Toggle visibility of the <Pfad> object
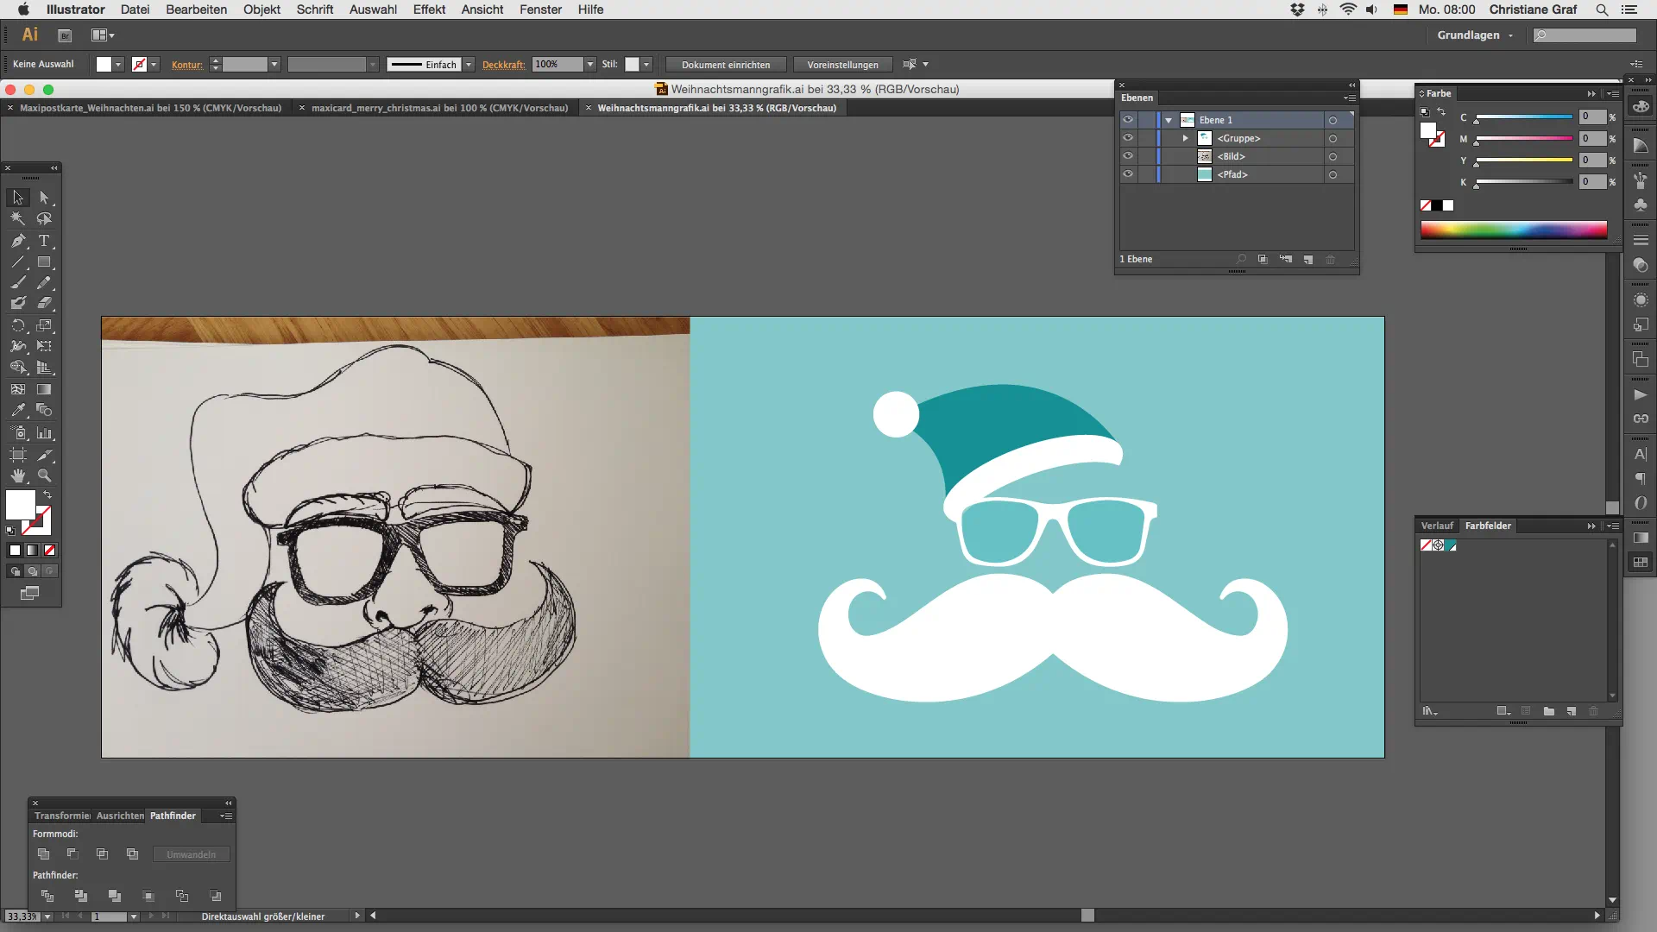This screenshot has width=1657, height=932. point(1128,174)
